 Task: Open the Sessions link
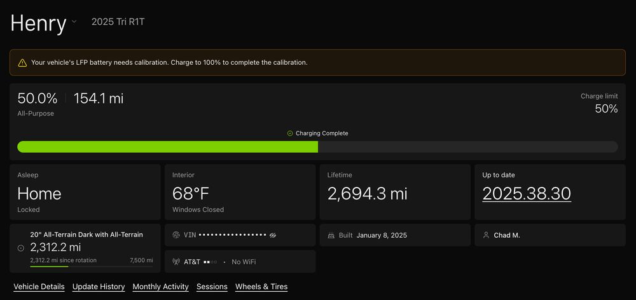click(212, 287)
